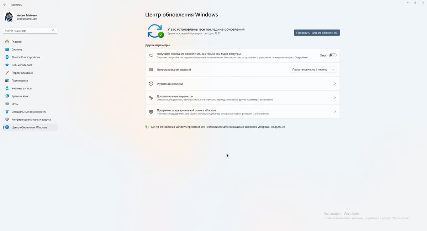Click the Время и язык globe icon

click(7, 96)
